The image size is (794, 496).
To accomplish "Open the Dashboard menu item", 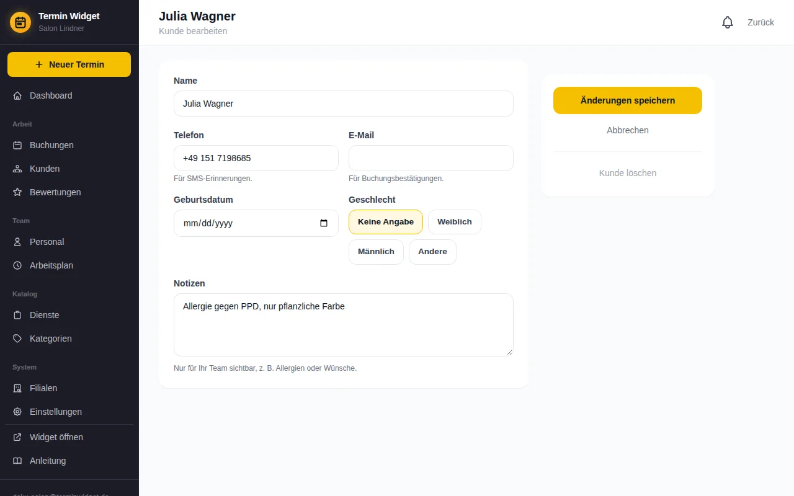I will (69, 95).
